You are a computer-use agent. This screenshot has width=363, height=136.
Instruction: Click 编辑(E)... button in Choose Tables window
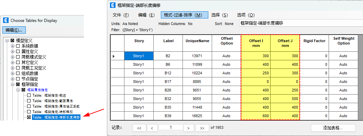(x=14, y=30)
